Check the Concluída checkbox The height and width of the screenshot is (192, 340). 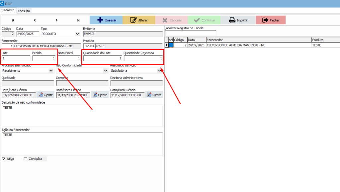point(26,159)
